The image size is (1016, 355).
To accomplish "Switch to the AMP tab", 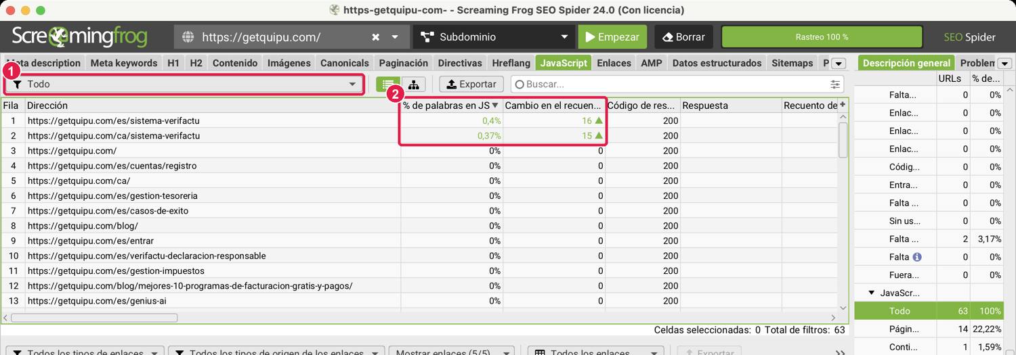I will click(x=652, y=63).
